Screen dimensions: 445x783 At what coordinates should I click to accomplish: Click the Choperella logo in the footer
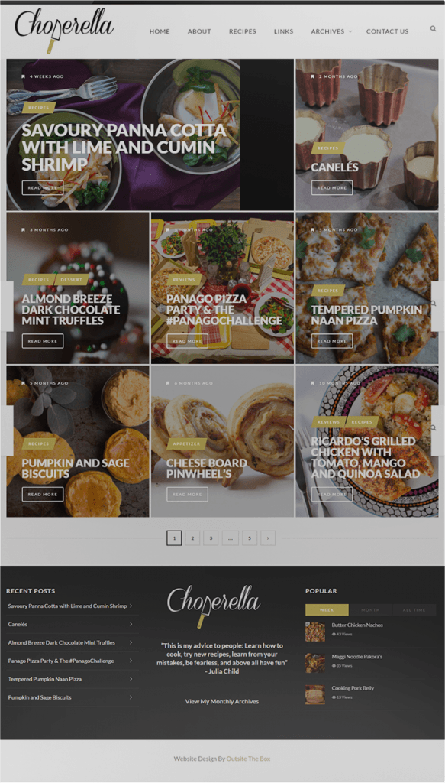[x=213, y=606]
